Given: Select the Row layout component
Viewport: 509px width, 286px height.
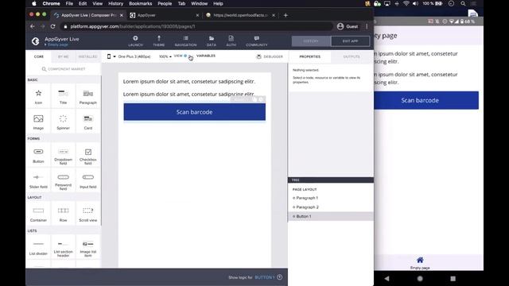Looking at the screenshot, I should point(63,214).
